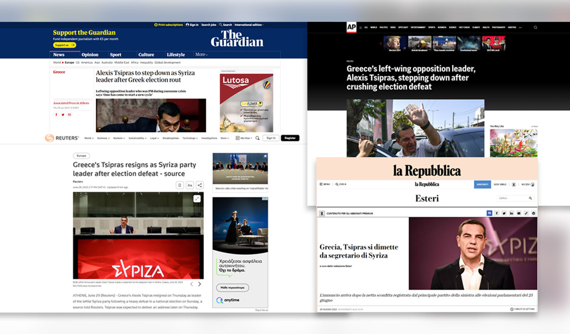
Task: Click the Facebook share icon on the Guardian article
Action: tap(56, 114)
